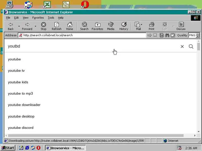Click the vertical scrollbar up arrow
This screenshot has width=202, height=151.
pyautogui.click(x=198, y=41)
